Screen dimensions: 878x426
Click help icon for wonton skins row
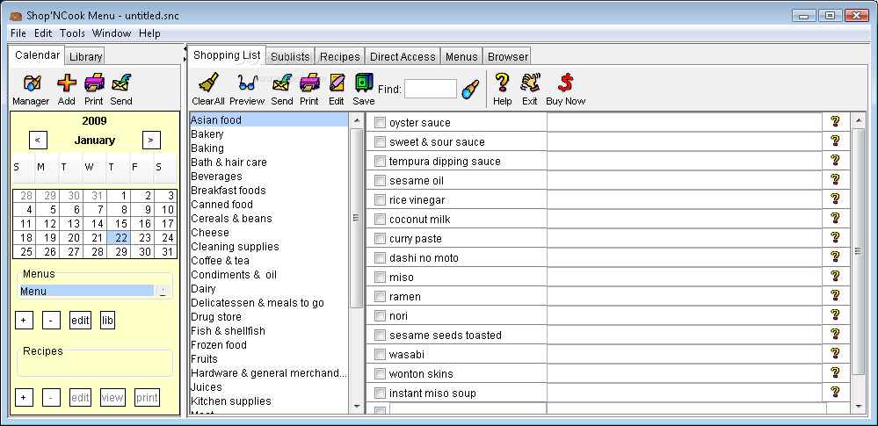pos(835,372)
